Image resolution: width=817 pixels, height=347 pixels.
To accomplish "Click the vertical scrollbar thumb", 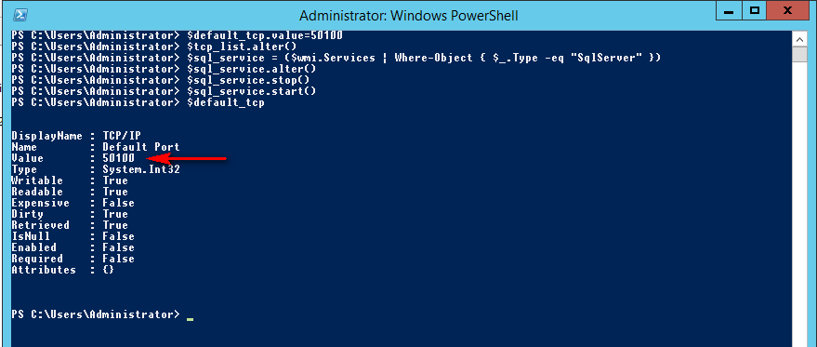I will 798,55.
